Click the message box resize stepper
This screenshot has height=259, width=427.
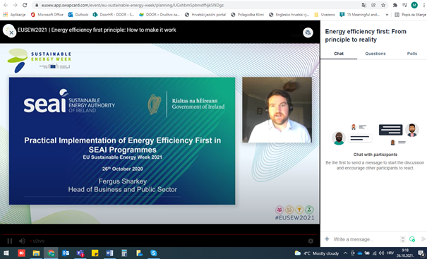pos(403,239)
